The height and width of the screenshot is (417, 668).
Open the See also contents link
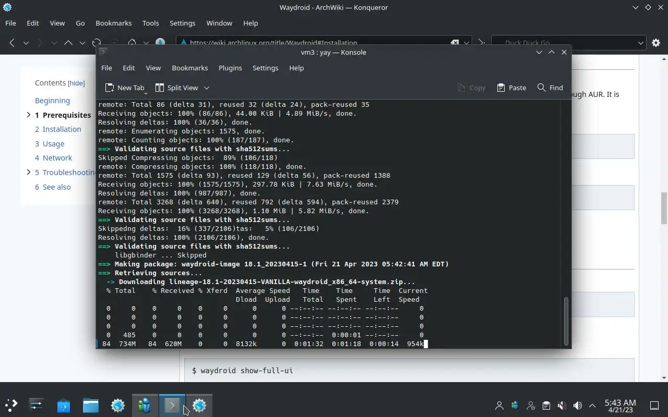point(53,187)
